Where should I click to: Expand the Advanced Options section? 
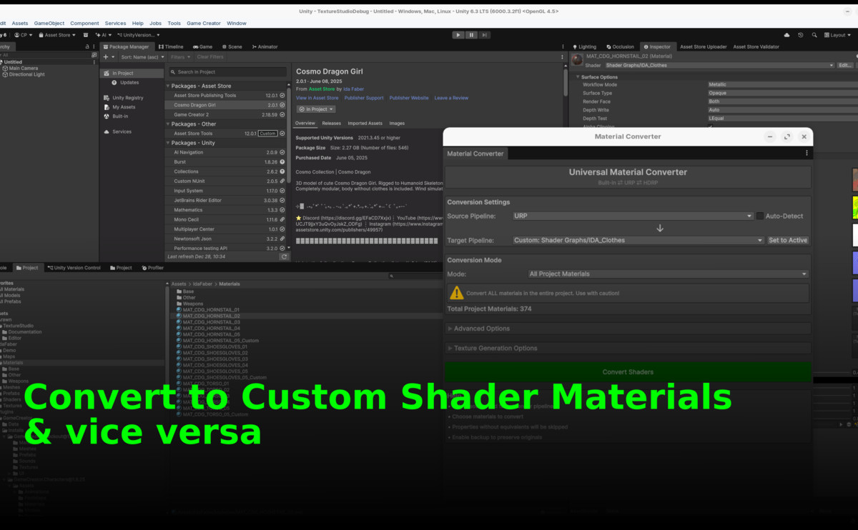(x=628, y=329)
